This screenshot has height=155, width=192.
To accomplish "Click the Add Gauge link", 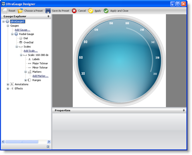I will [22, 30].
